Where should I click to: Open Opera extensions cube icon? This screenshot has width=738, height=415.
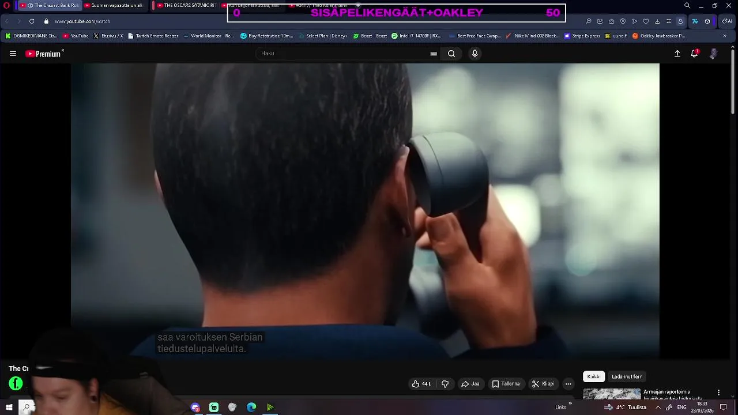tap(707, 21)
